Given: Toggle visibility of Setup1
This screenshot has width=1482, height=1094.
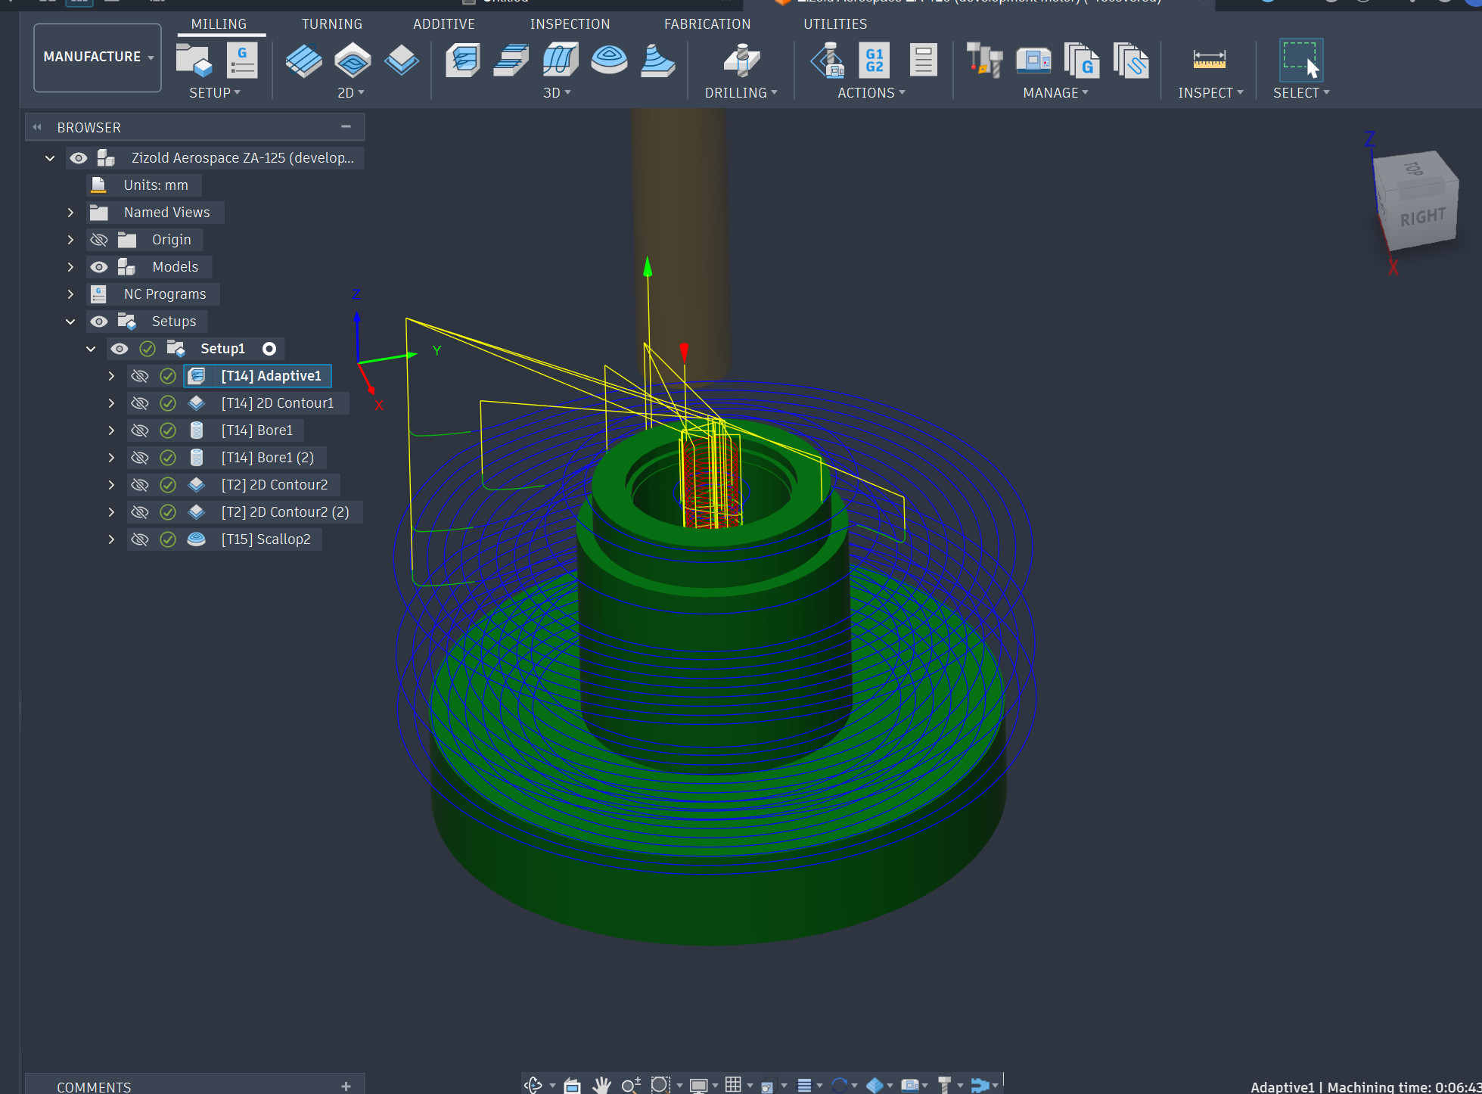Looking at the screenshot, I should [120, 349].
